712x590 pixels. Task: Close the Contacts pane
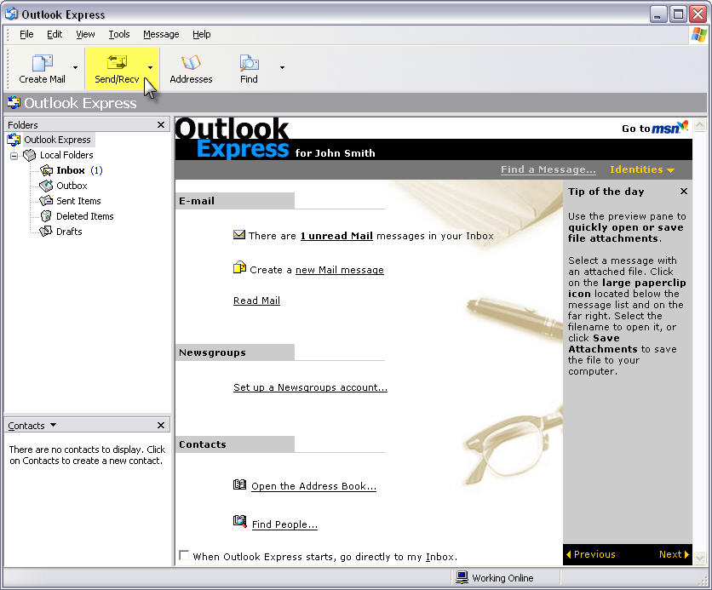pos(161,425)
